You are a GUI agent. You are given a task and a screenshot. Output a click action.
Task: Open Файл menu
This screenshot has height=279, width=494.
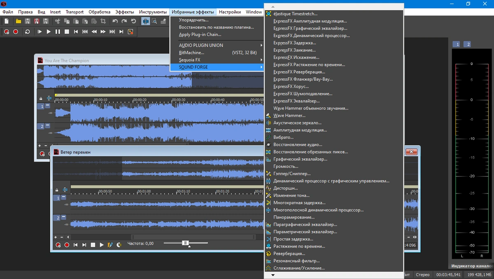point(7,12)
